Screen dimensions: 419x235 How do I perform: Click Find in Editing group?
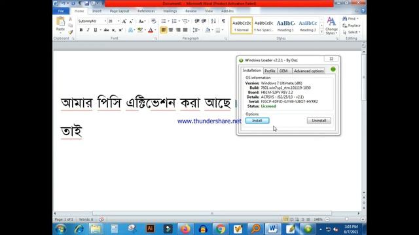tap(350, 19)
